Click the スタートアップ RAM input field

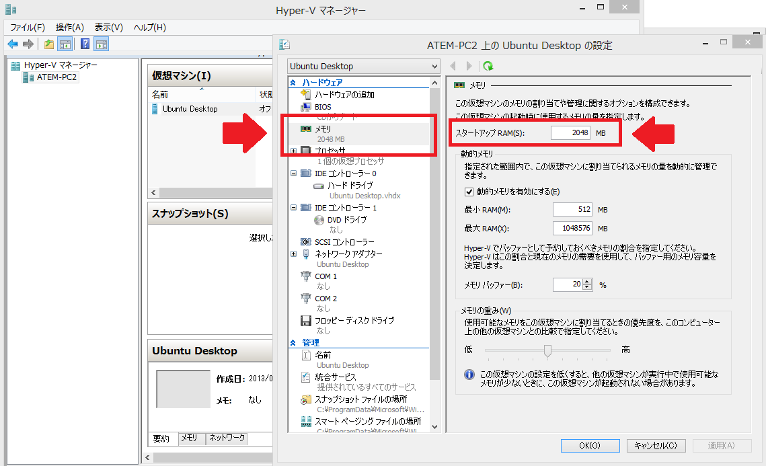click(x=570, y=132)
